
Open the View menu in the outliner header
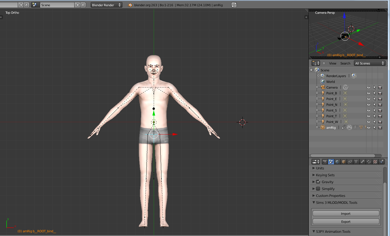click(332, 63)
